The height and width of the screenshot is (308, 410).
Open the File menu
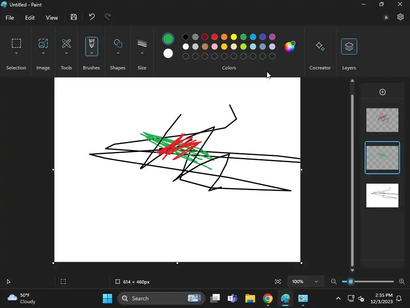(10, 18)
